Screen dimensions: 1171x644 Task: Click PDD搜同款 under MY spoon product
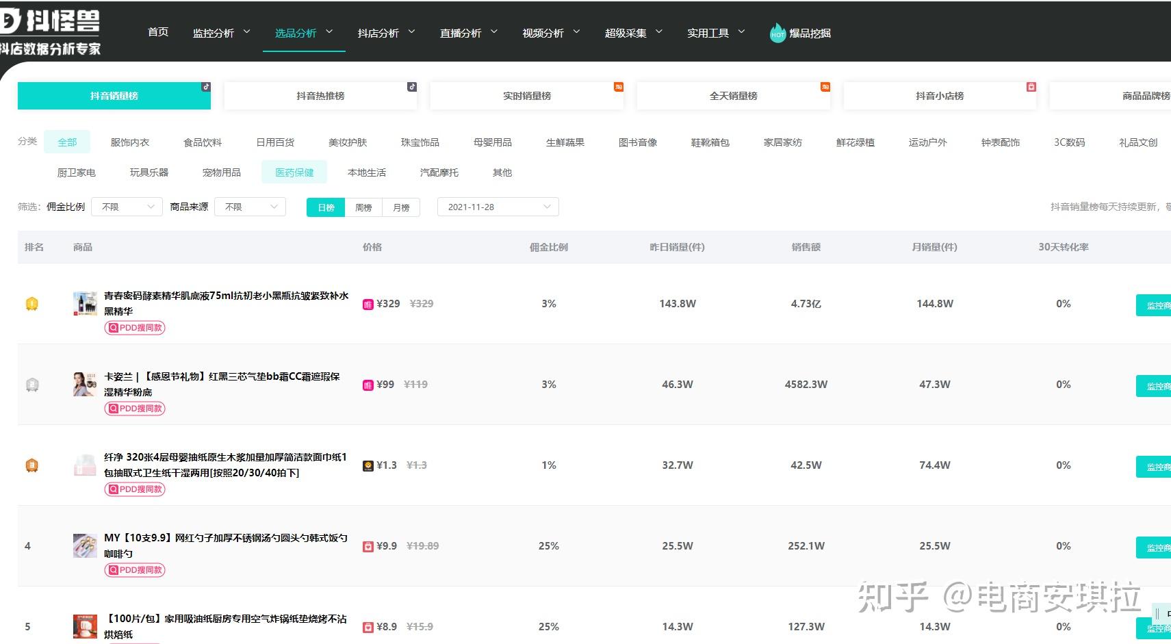pyautogui.click(x=135, y=570)
